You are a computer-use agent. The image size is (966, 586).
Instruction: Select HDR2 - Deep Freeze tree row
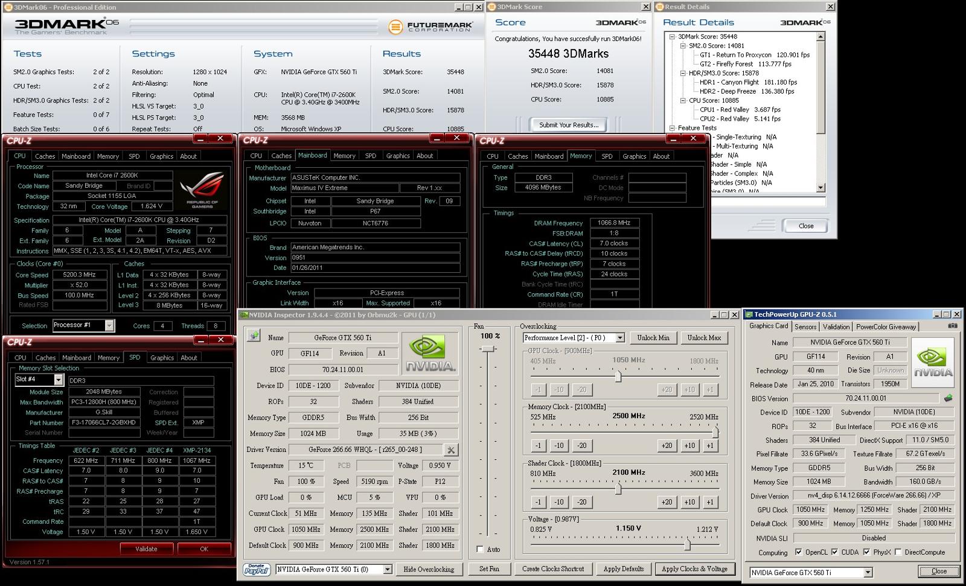pyautogui.click(x=747, y=92)
